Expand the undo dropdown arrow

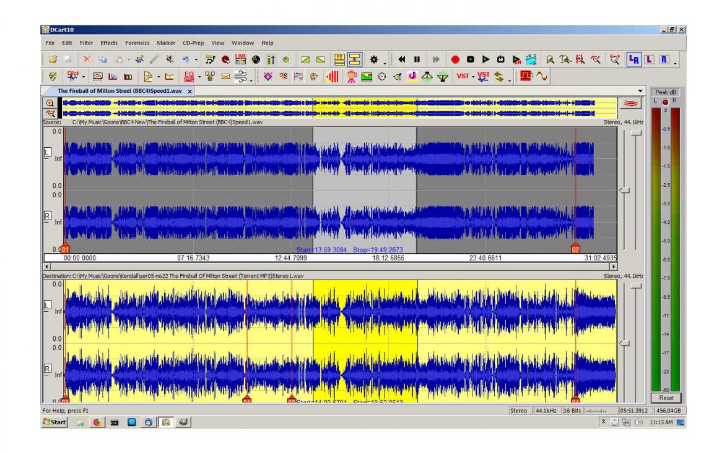(x=196, y=60)
